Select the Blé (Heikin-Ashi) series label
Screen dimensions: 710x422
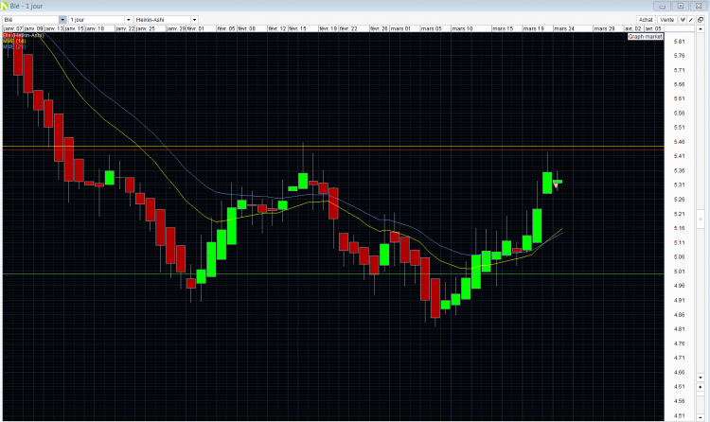(x=24, y=35)
